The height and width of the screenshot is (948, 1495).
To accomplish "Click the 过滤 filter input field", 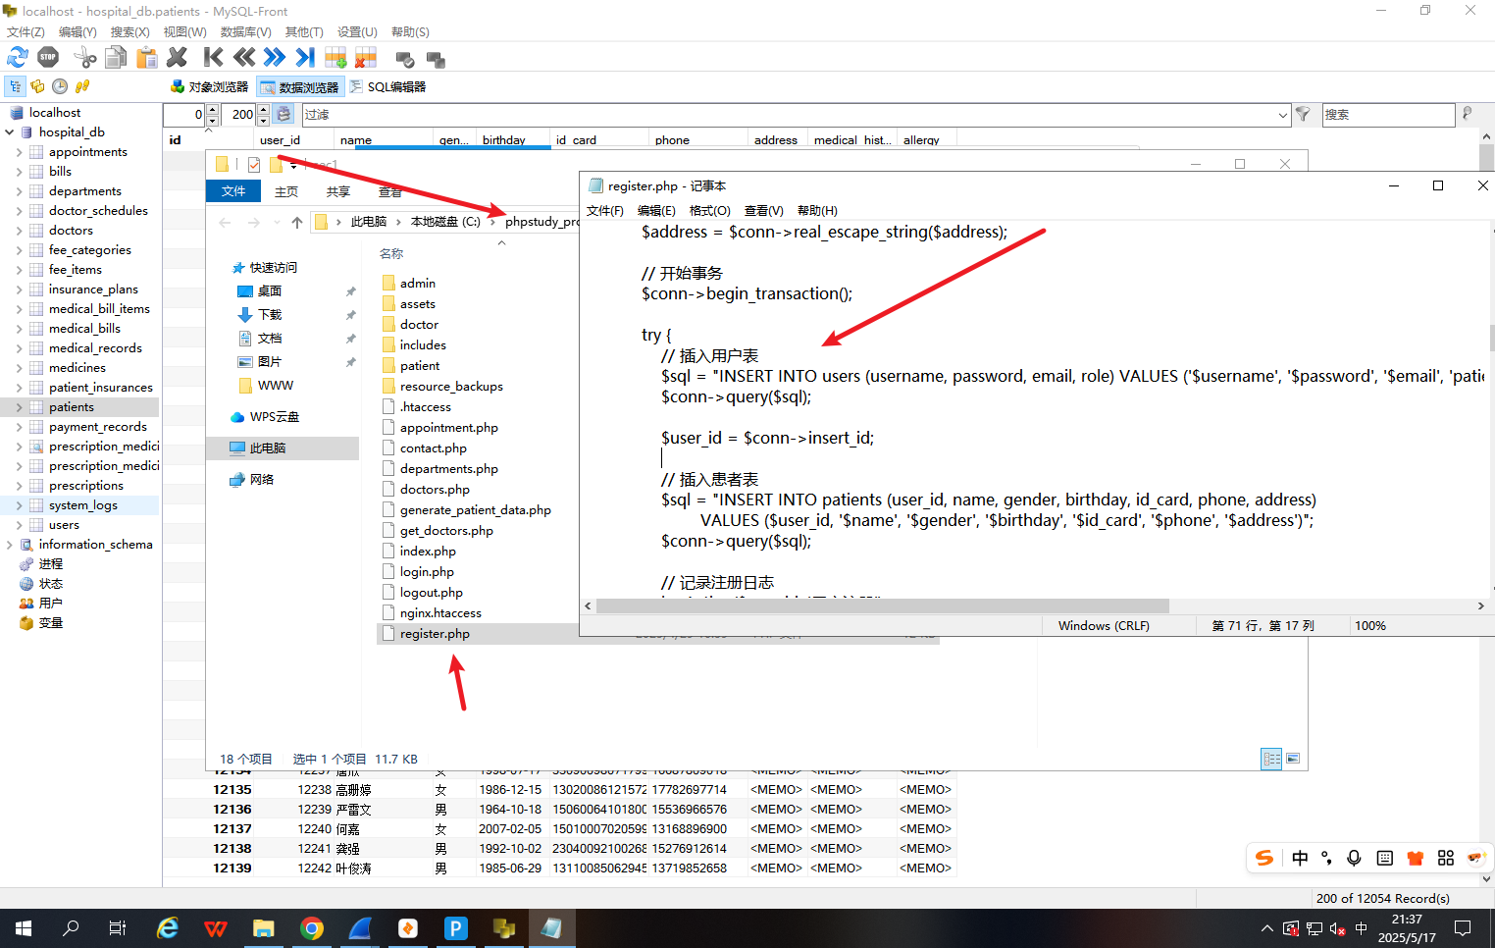I will [x=788, y=115].
